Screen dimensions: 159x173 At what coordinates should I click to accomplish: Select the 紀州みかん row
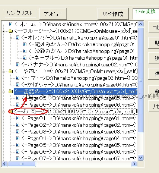[83, 44]
